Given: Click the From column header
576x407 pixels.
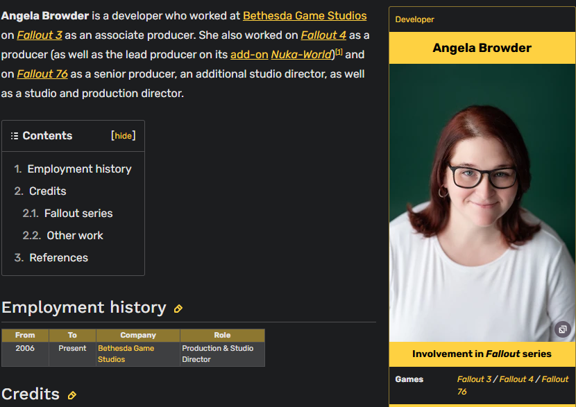Looking at the screenshot, I should click(25, 335).
